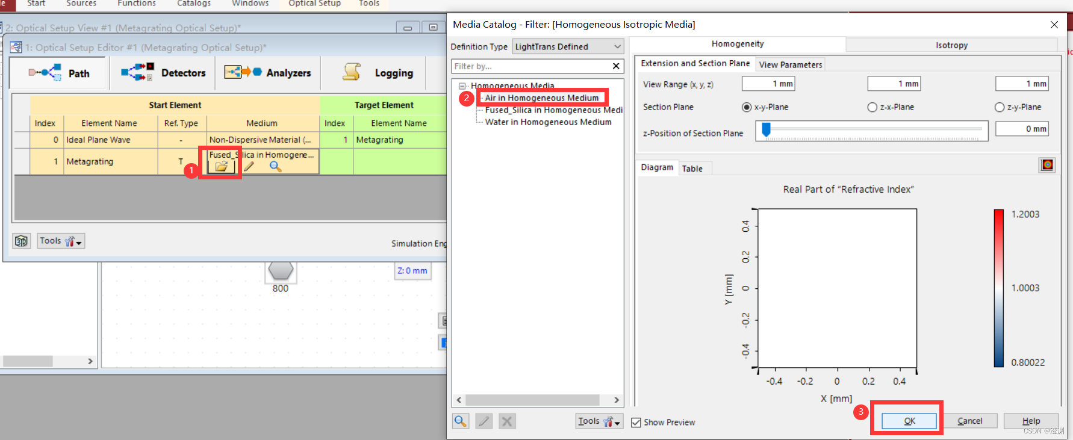Click the Path tab icon in the Optical Setup Editor
This screenshot has height=440, width=1073.
45,73
